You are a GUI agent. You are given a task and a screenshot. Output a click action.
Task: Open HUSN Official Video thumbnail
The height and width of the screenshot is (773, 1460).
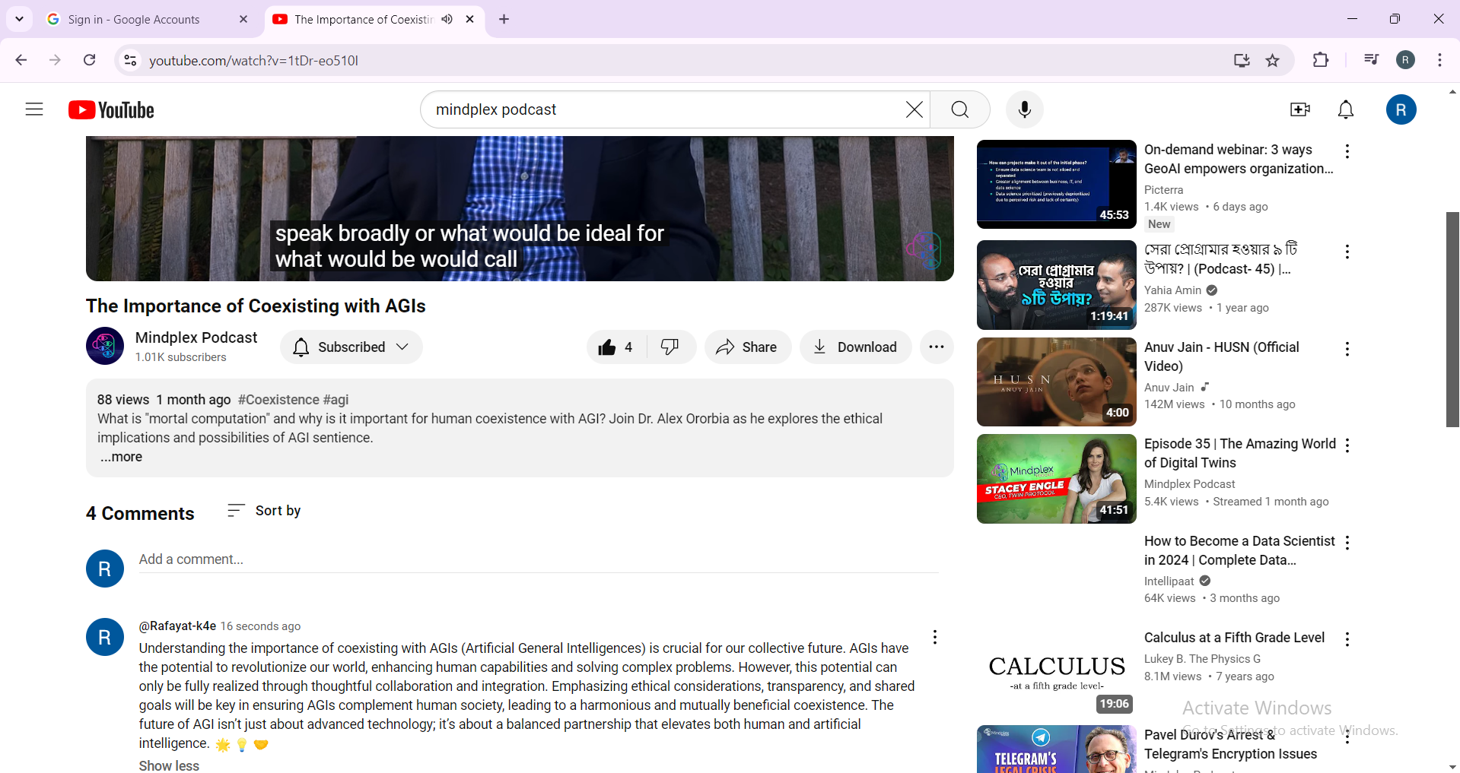point(1056,382)
